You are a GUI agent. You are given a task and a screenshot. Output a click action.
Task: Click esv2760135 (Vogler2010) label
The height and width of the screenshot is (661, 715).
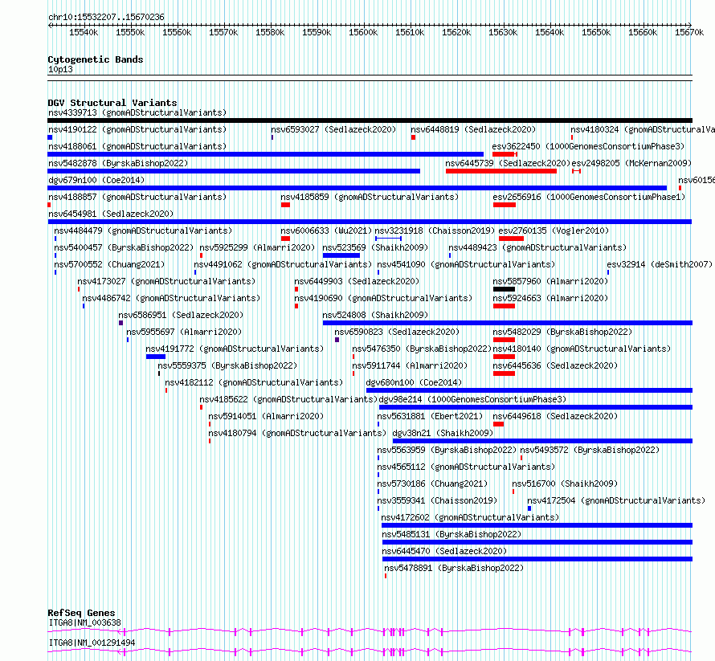[x=554, y=231]
